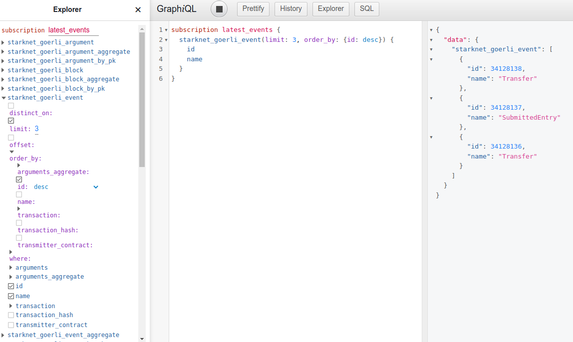This screenshot has width=573, height=342.
Task: Toggle the Explorer button in toolbar
Action: click(331, 9)
